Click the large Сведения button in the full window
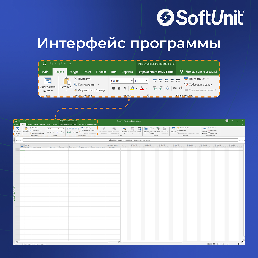 point(173,130)
